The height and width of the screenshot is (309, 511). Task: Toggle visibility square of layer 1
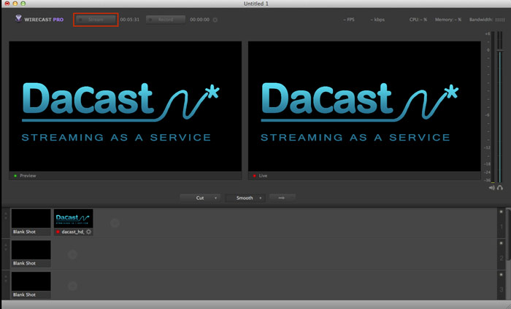[502, 212]
